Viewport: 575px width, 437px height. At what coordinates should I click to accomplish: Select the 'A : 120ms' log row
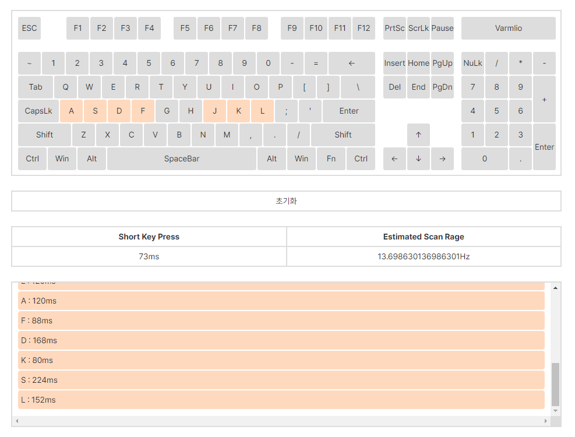[x=281, y=301]
